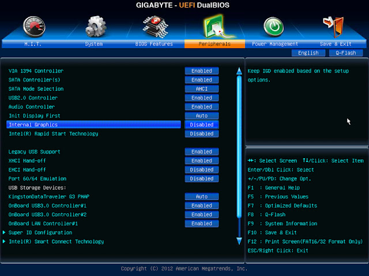
Task: Select the XHCI Hand-off label
Action: 27,160
